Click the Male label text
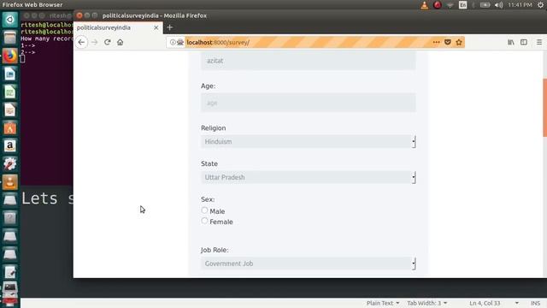 pos(217,211)
